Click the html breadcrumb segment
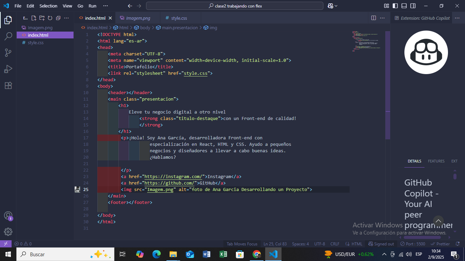Viewport: 465px width, 261px height. tap(121, 28)
